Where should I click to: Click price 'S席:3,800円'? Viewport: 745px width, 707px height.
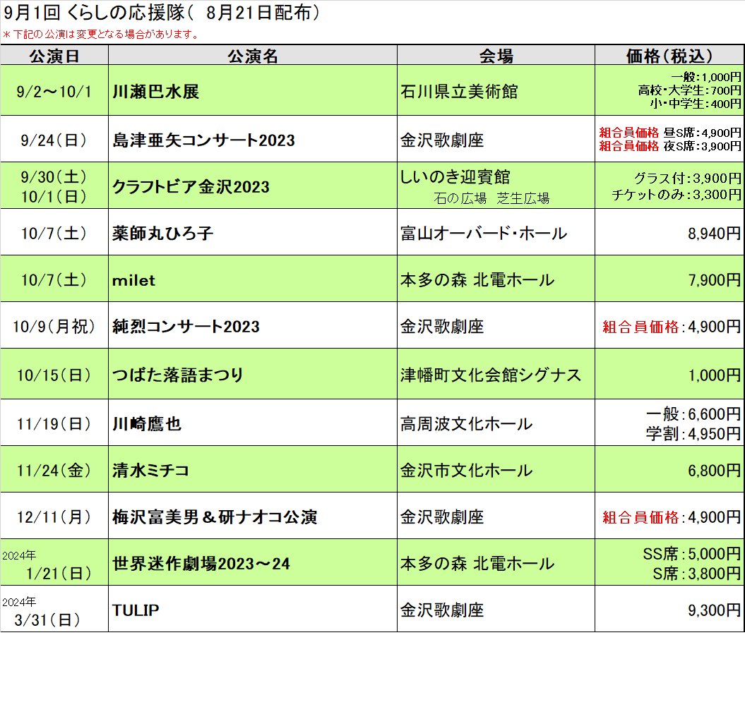point(697,574)
